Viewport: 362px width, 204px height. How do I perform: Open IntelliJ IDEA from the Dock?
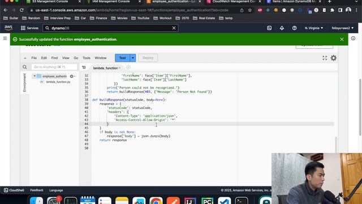[x=190, y=201]
